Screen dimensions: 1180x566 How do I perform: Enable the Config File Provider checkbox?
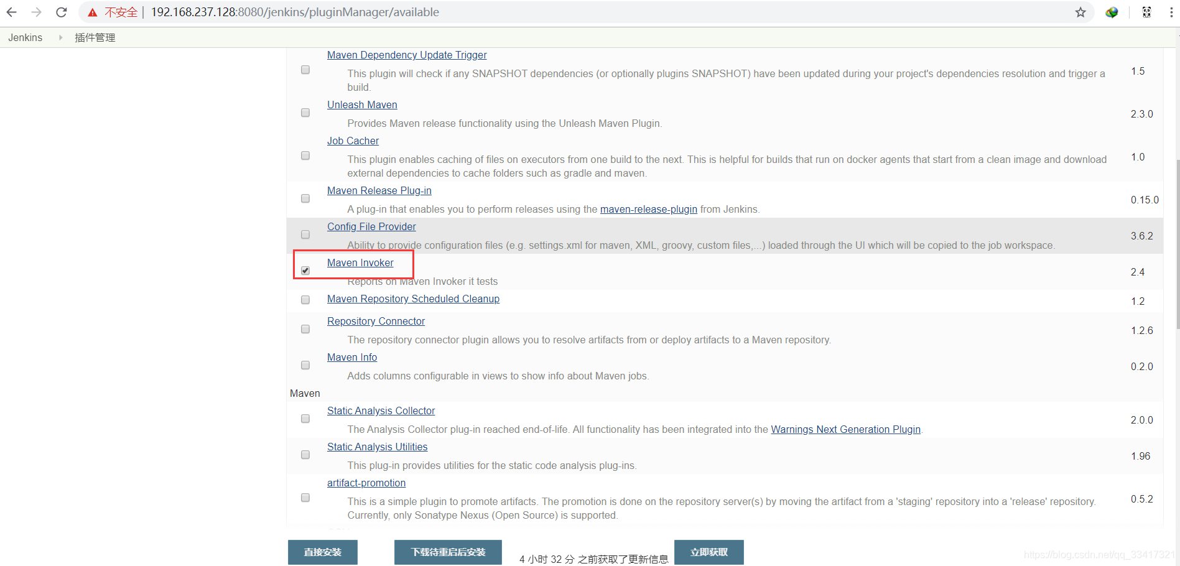click(305, 234)
